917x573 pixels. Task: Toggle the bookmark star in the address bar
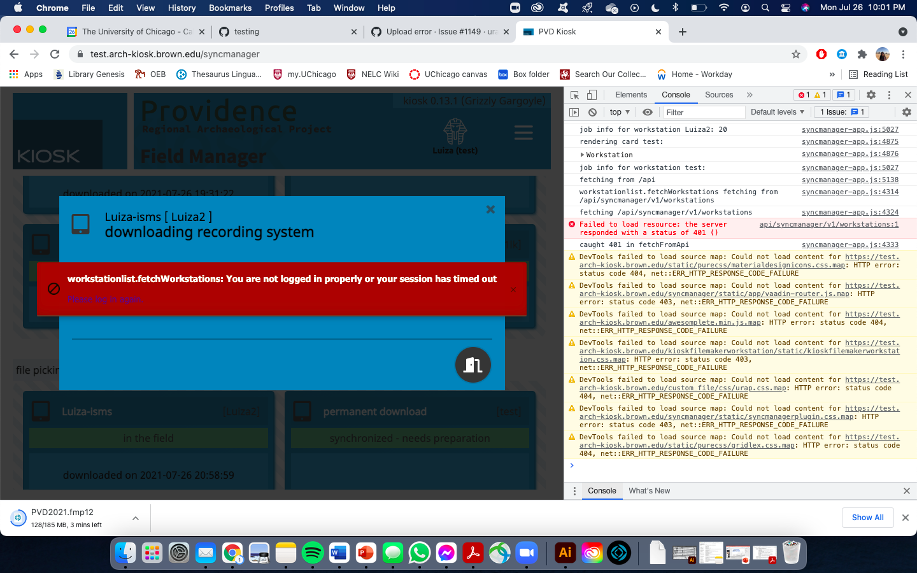pyautogui.click(x=796, y=54)
